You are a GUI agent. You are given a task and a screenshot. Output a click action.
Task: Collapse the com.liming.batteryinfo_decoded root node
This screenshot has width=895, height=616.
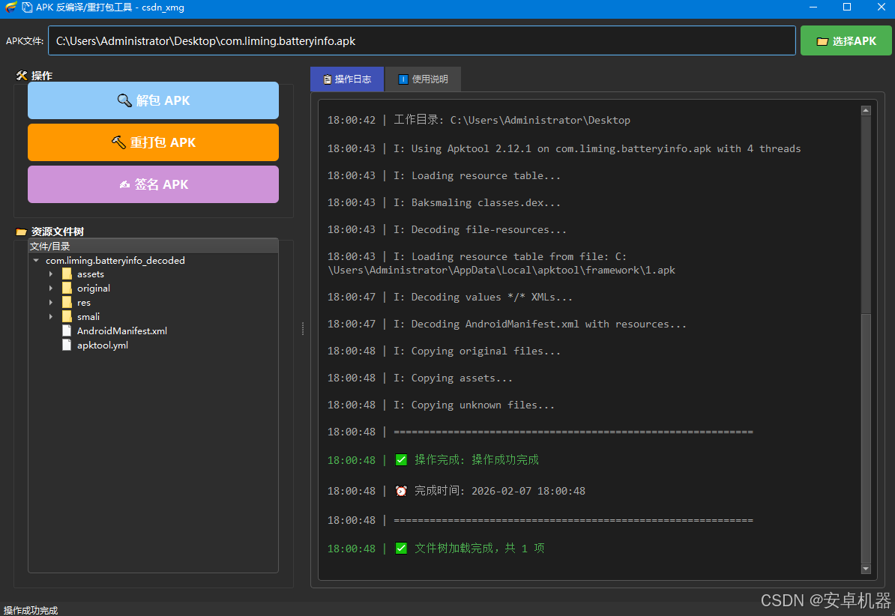pyautogui.click(x=36, y=260)
